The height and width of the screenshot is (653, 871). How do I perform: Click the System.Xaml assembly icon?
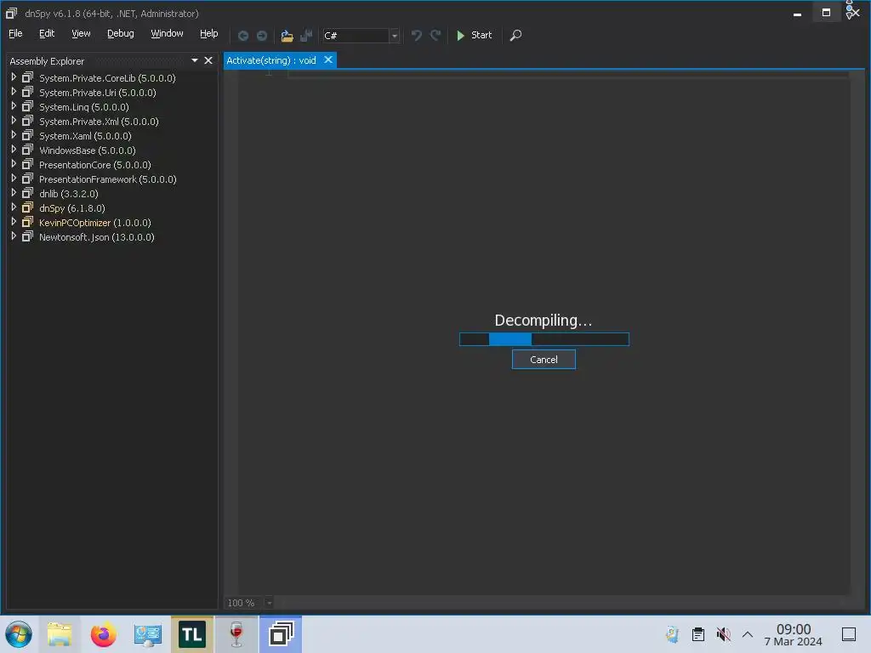coord(27,135)
